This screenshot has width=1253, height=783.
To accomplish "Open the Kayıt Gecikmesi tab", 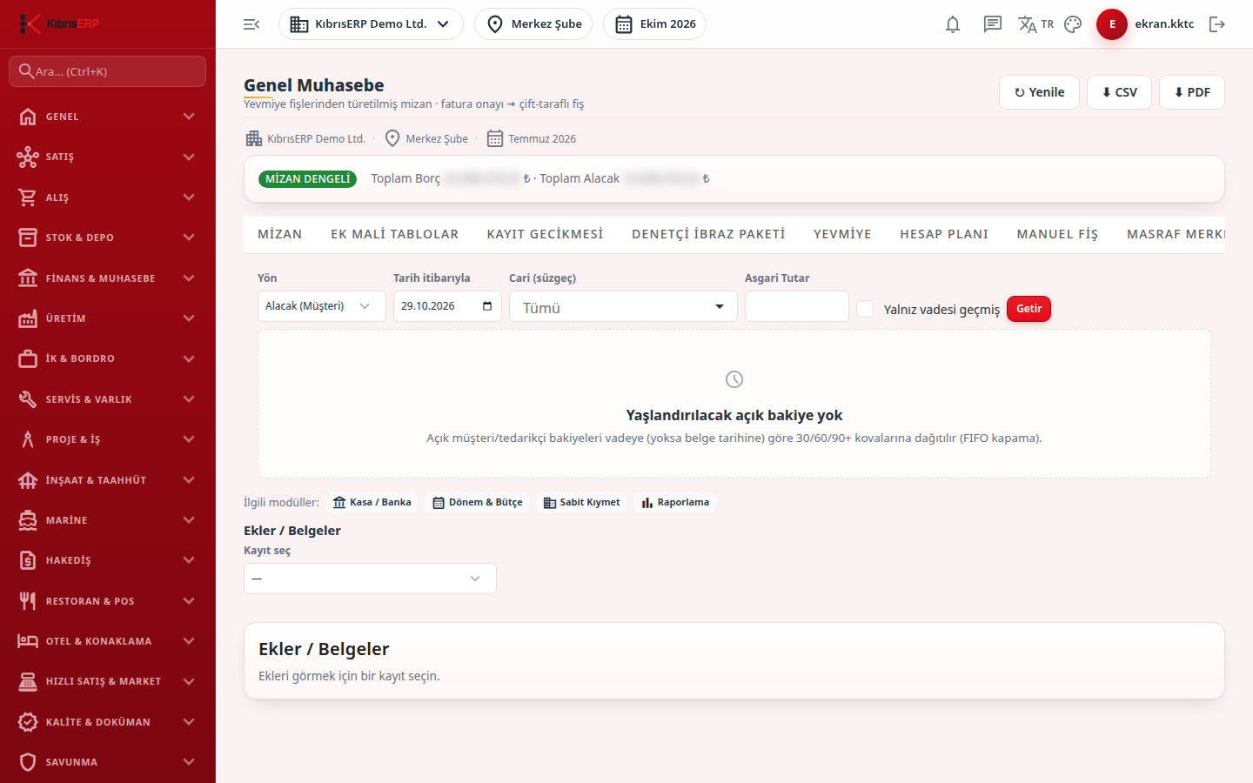I will (x=545, y=234).
